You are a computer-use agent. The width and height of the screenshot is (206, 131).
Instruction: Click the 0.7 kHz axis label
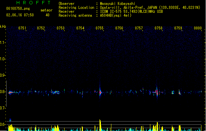3,108
